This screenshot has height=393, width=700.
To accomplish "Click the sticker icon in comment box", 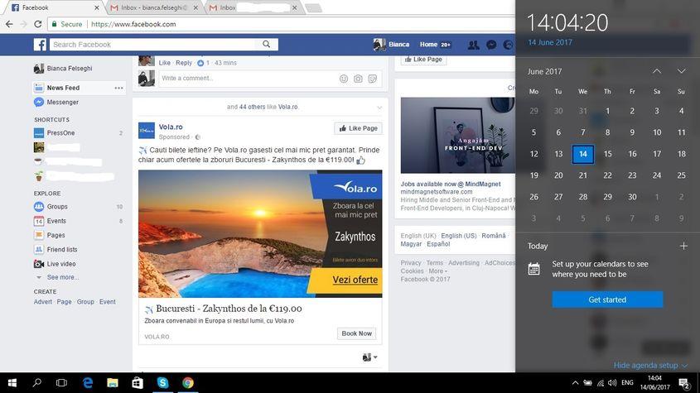I will point(373,79).
